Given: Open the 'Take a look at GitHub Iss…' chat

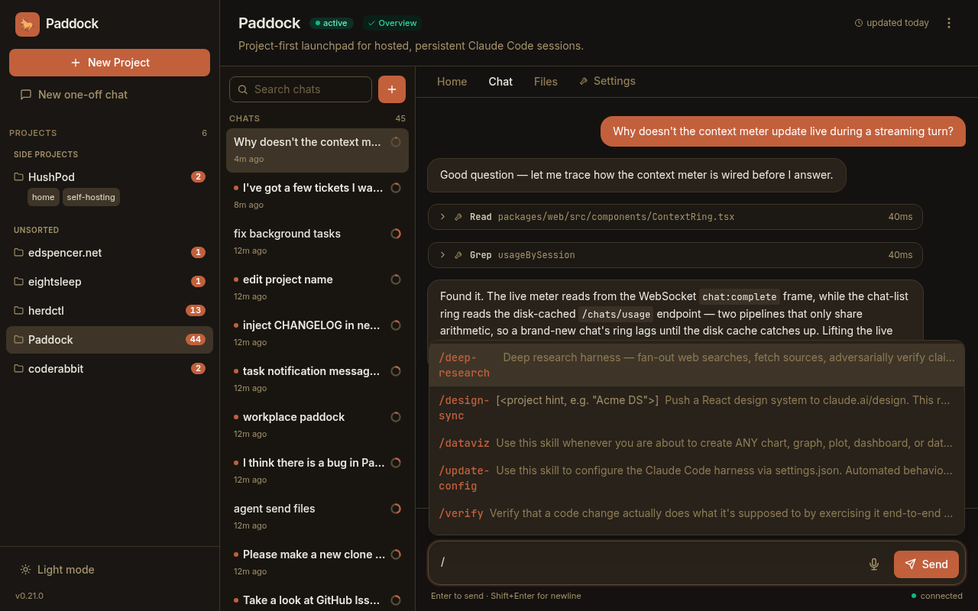Looking at the screenshot, I should click(317, 600).
